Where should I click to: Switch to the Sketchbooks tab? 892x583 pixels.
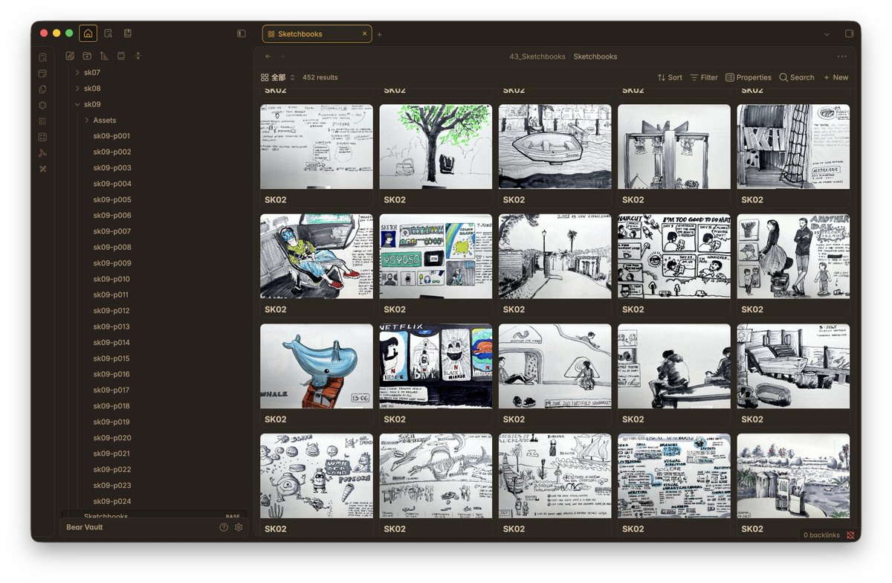coord(317,34)
